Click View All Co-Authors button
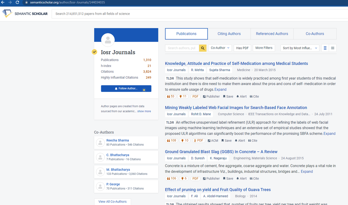Screen dimensions: 348x205 pos(113,202)
